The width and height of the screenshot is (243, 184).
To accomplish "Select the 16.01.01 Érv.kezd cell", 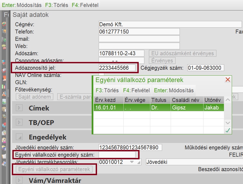I will tap(109, 108).
